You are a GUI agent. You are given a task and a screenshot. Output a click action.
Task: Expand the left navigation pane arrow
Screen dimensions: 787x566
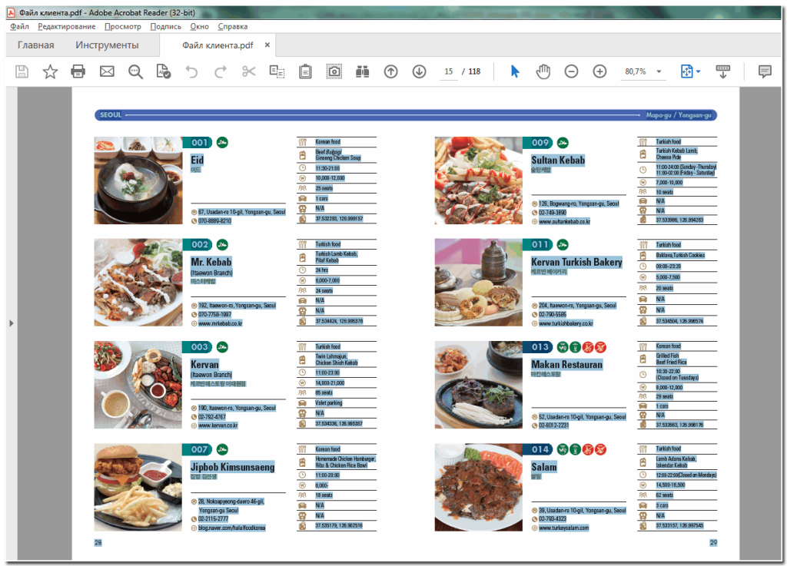pyautogui.click(x=11, y=323)
